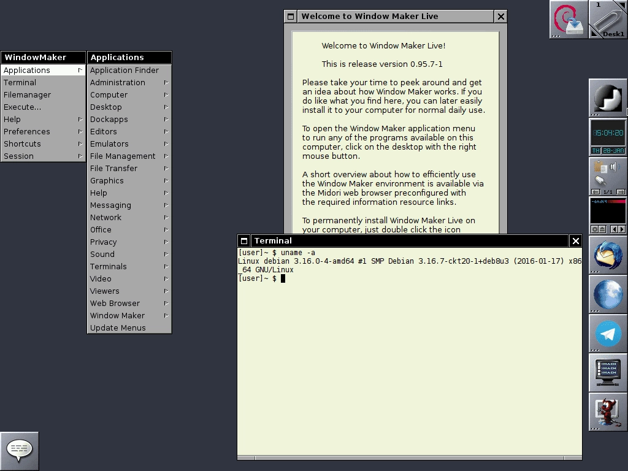Expand the Shortcuts submenu

tap(43, 144)
